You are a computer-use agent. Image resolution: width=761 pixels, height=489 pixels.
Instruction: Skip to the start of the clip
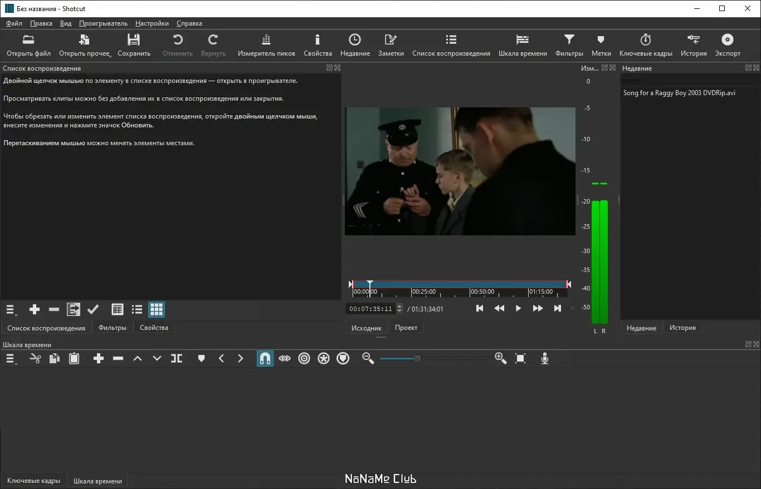click(x=480, y=308)
